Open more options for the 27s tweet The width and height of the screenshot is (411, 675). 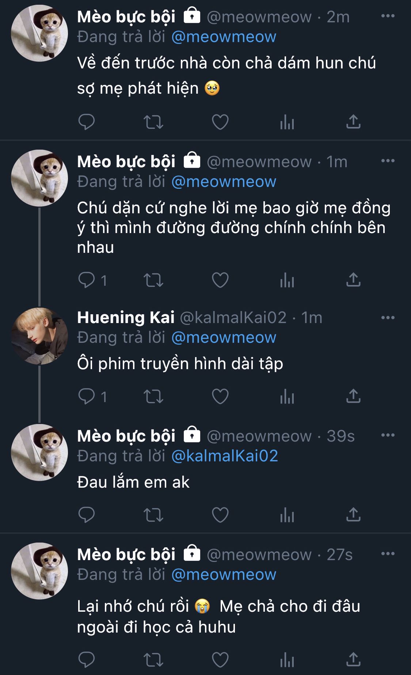388,554
